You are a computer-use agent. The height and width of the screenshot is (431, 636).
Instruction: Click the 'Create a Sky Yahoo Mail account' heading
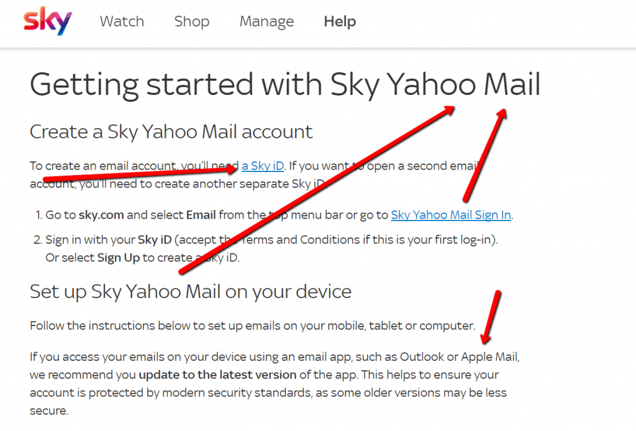[x=171, y=132]
